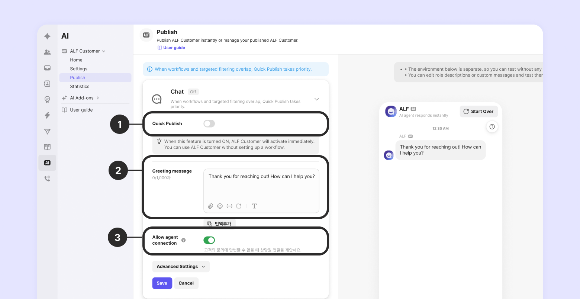Open the Settings menu item

[x=78, y=69]
